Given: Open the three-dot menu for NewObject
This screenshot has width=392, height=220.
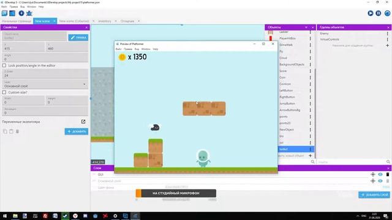Looking at the screenshot, I should click(311, 130).
